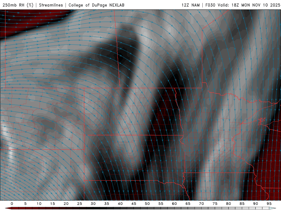Click the "90" colorbar tick label

(x=255, y=204)
